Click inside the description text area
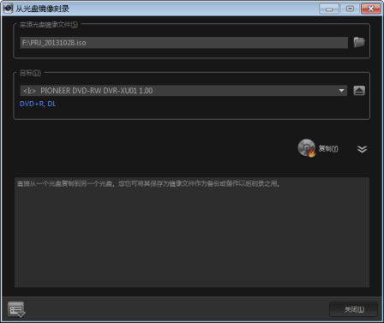384x323 pixels. click(x=192, y=232)
